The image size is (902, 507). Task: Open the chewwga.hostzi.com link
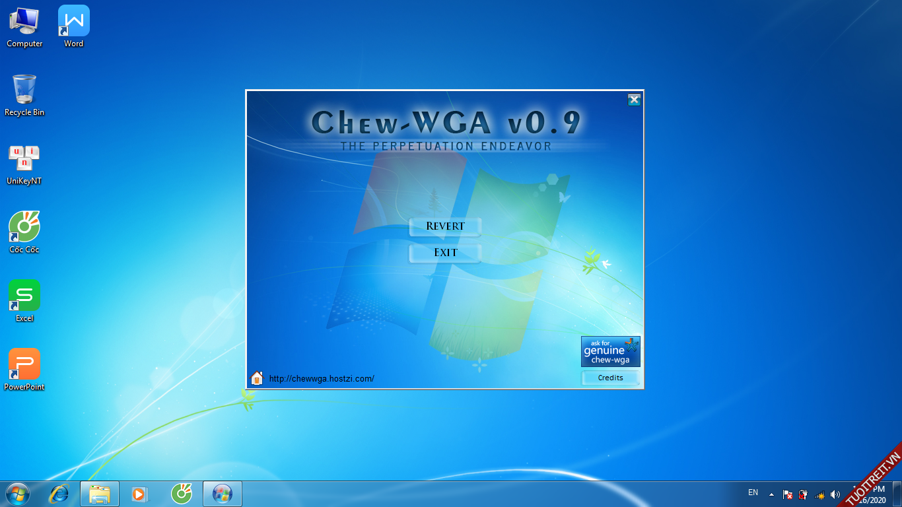click(x=322, y=379)
